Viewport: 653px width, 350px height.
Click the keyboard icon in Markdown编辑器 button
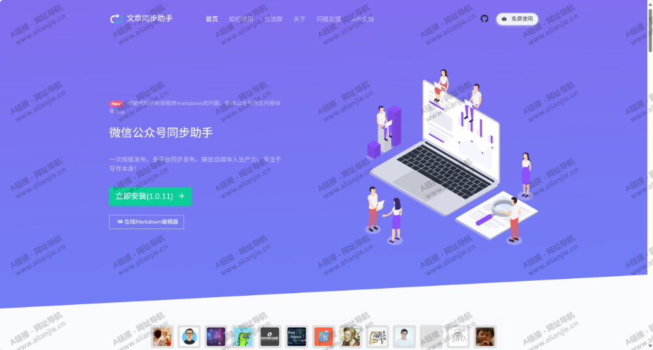tap(120, 221)
